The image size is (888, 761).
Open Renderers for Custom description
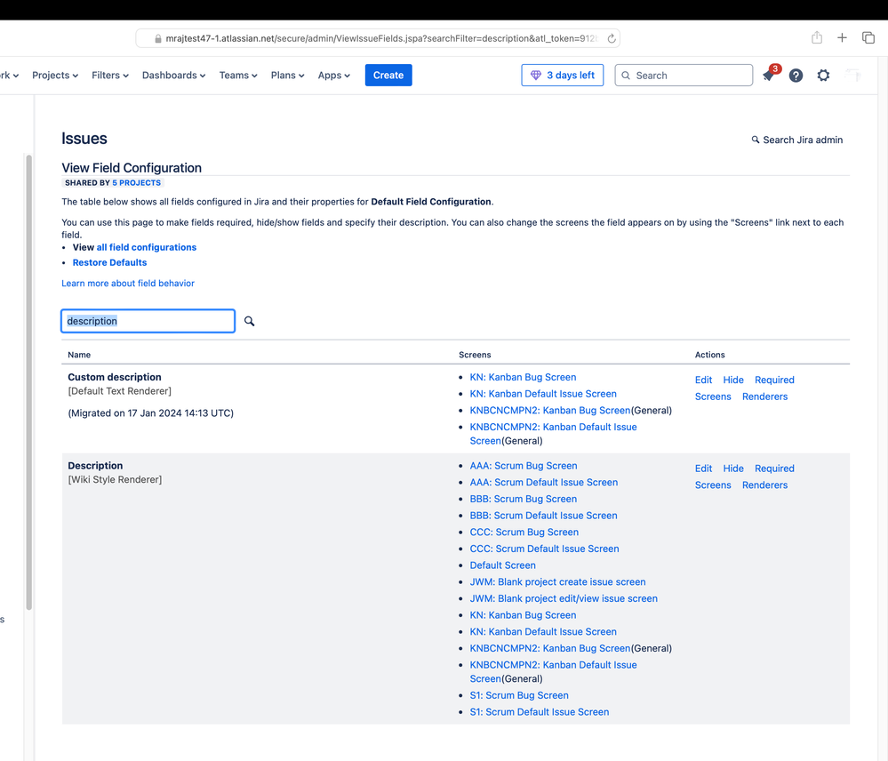tap(764, 397)
